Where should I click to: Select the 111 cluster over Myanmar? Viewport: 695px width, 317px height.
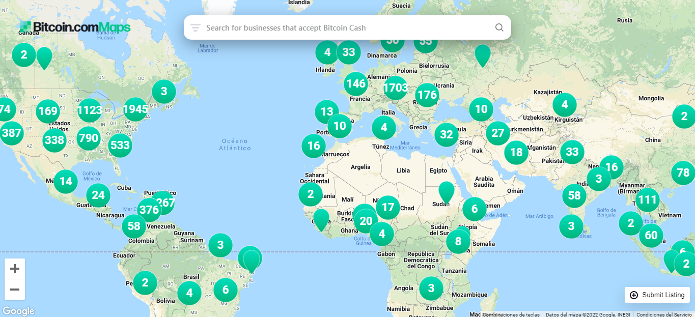point(647,199)
